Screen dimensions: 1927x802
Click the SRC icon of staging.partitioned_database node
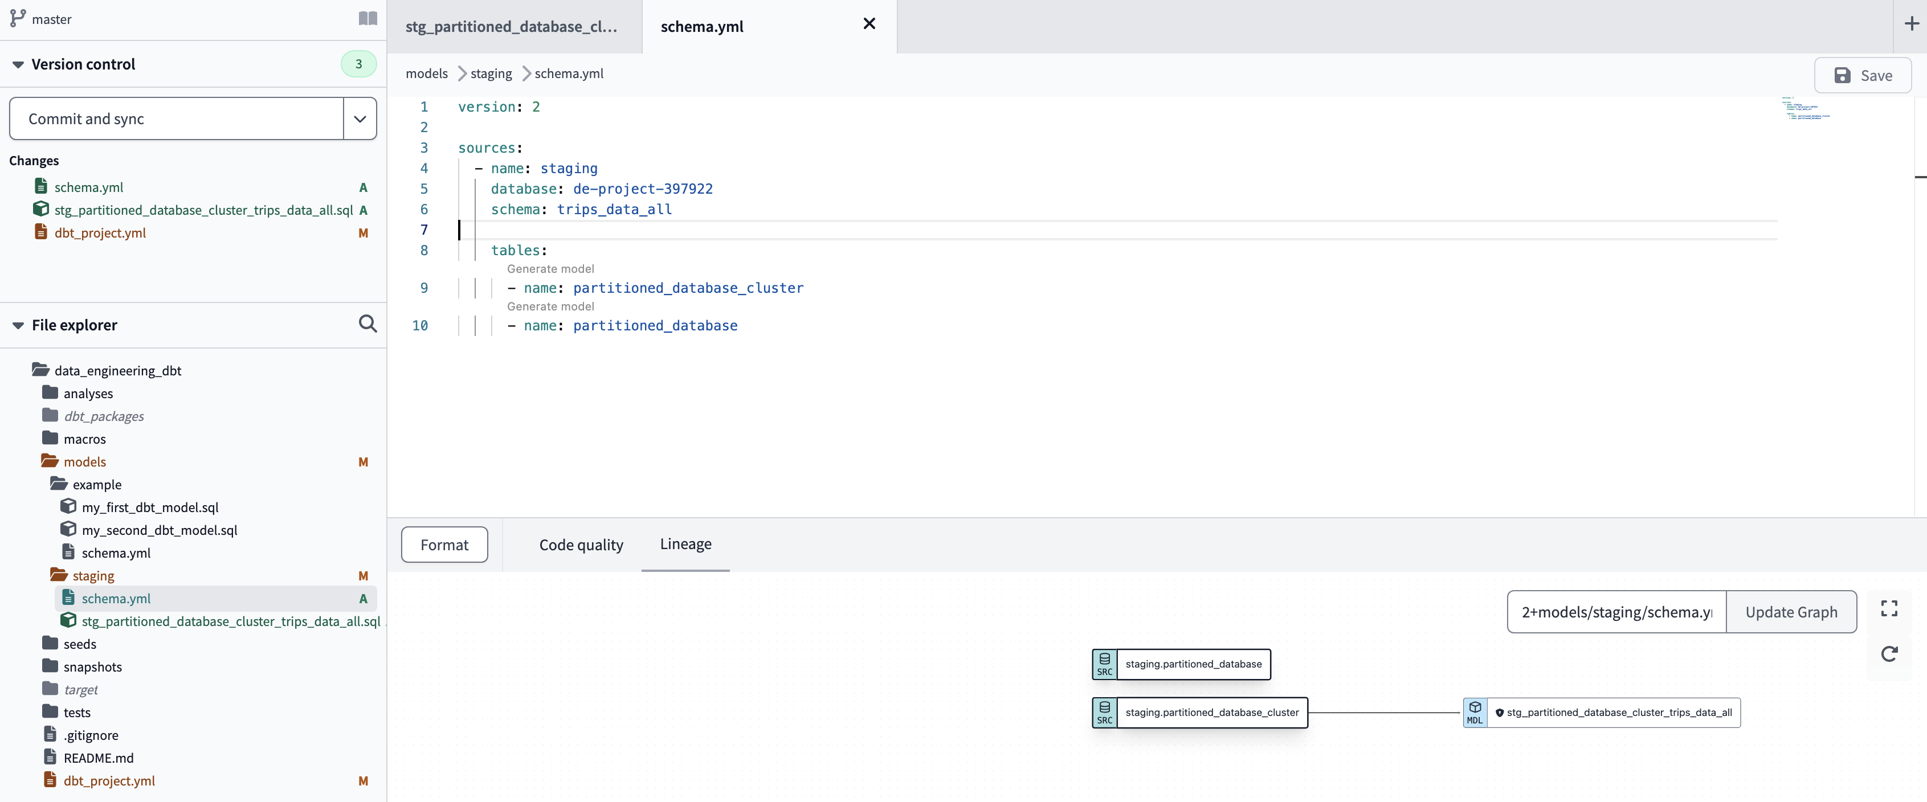point(1104,664)
